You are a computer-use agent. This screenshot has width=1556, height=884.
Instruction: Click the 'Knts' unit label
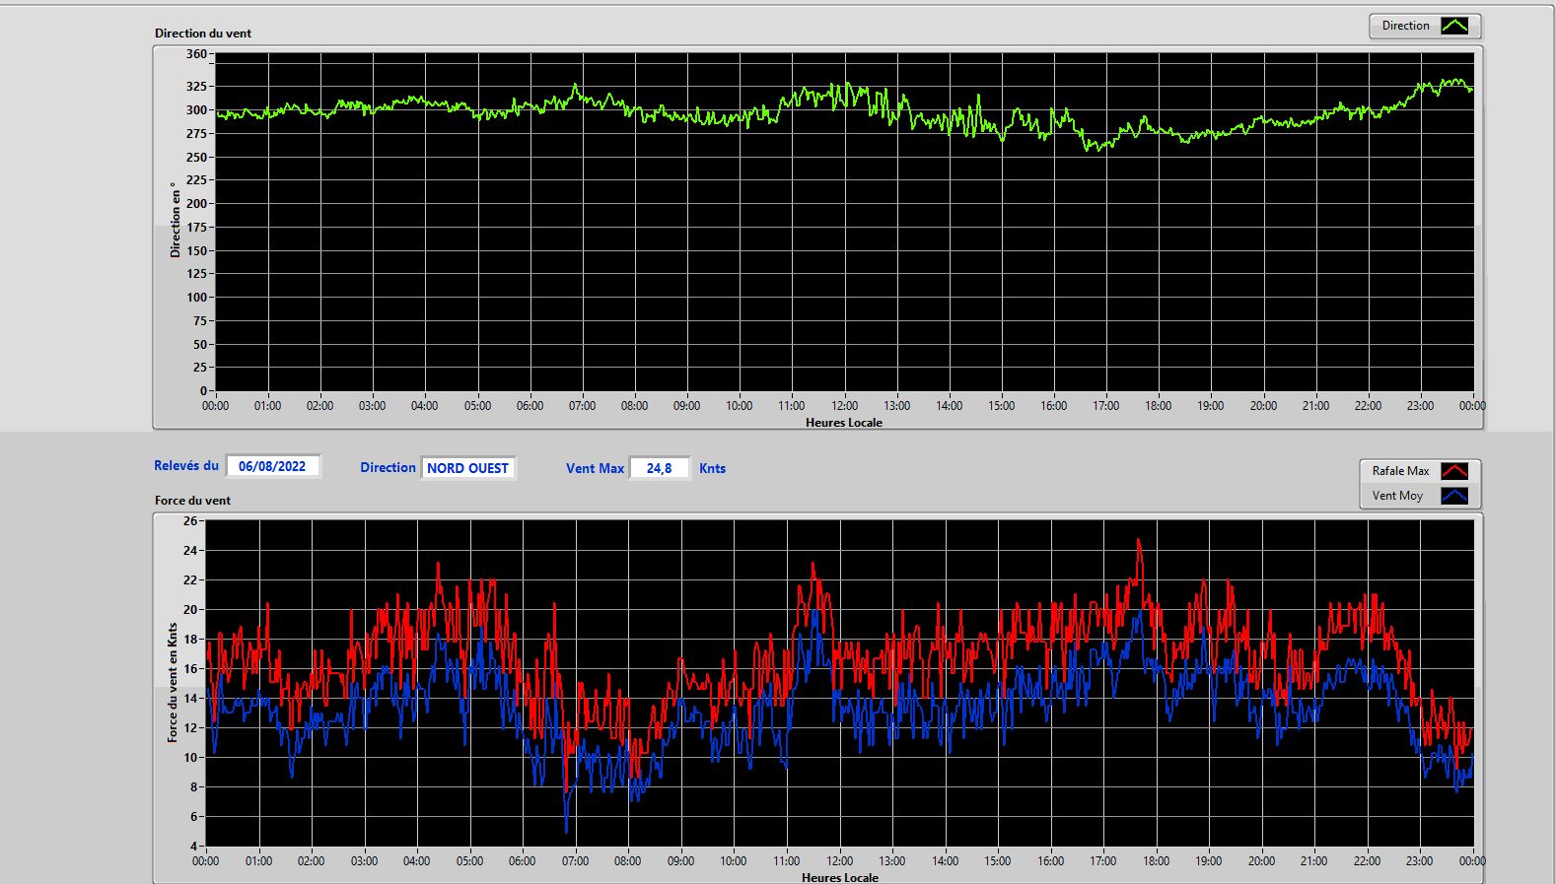(712, 469)
